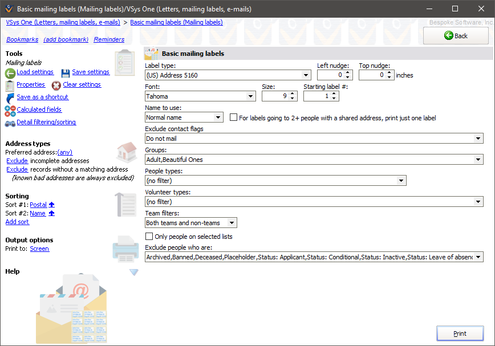
Task: Enable printing one label for shared addresses
Action: point(233,117)
